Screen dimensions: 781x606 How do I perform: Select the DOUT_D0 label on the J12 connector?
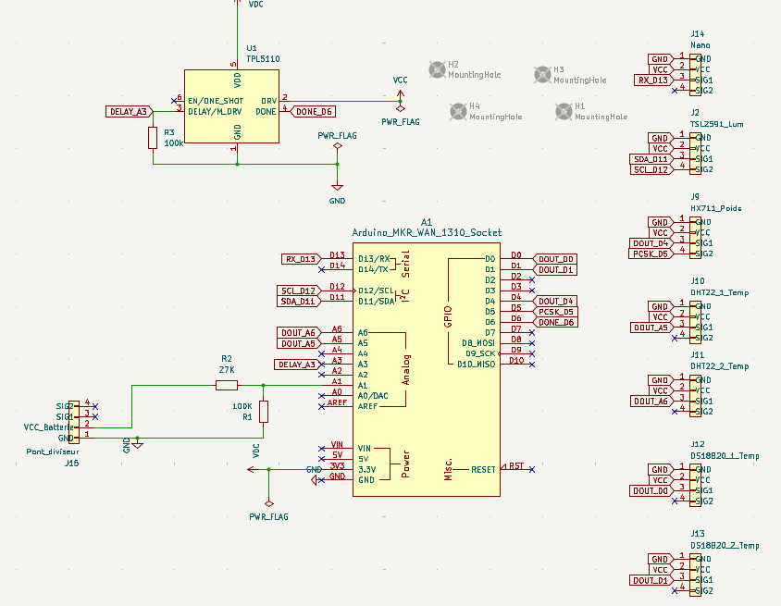tap(651, 490)
